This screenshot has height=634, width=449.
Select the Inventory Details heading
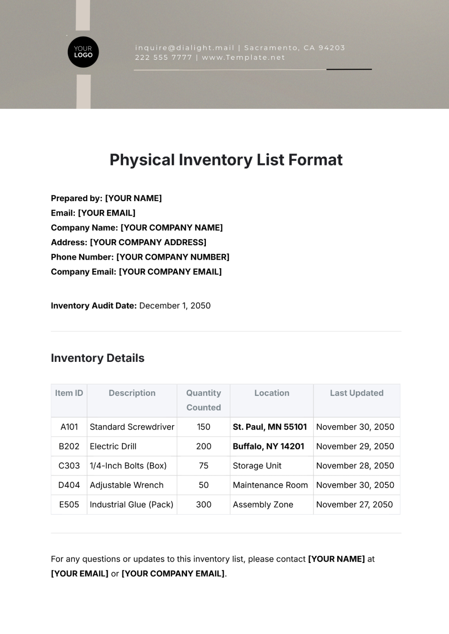click(98, 358)
